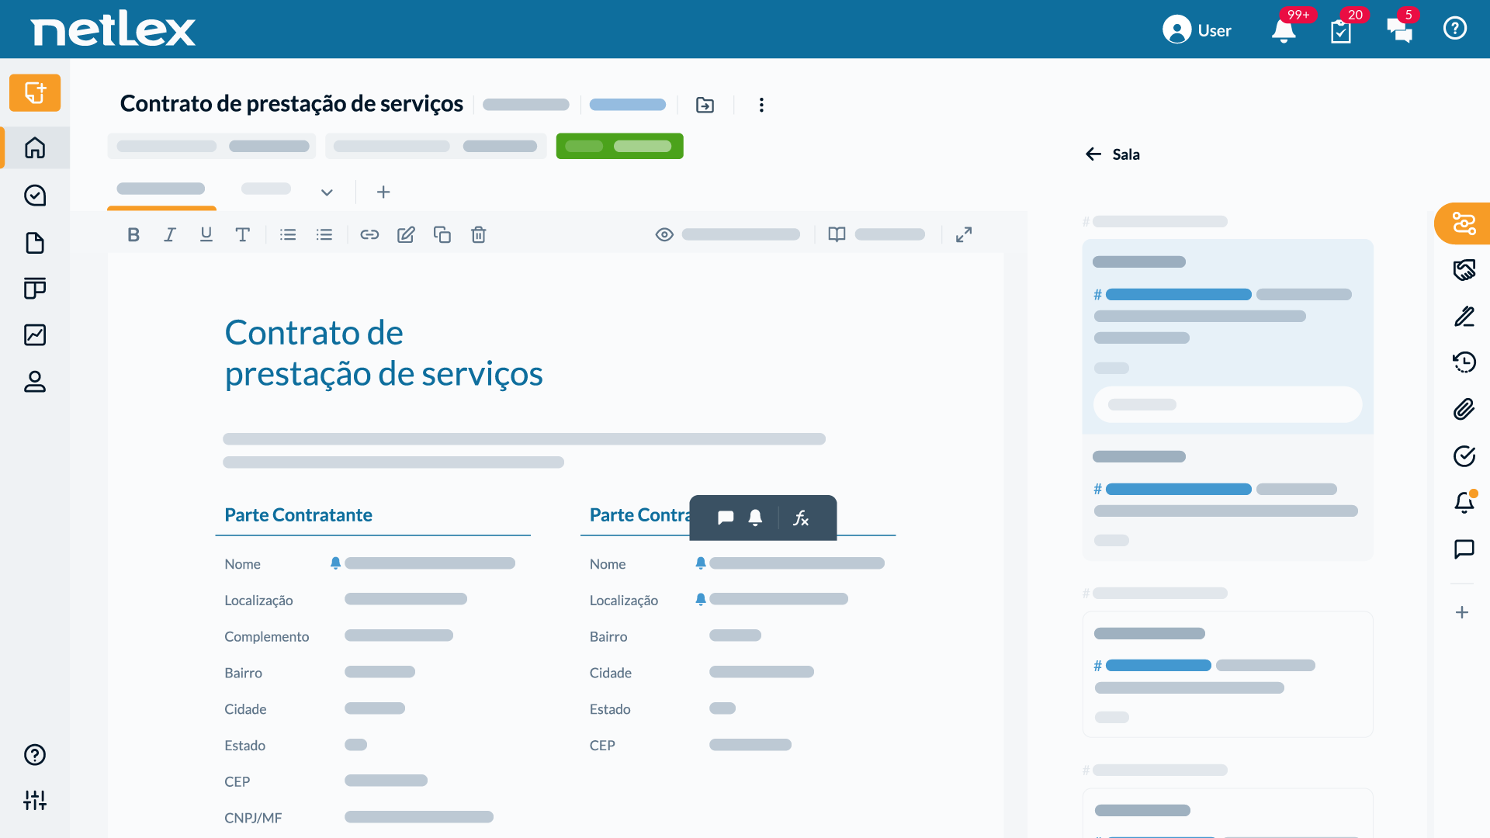Add a new tab with plus
The height and width of the screenshot is (838, 1490).
pos(383,192)
